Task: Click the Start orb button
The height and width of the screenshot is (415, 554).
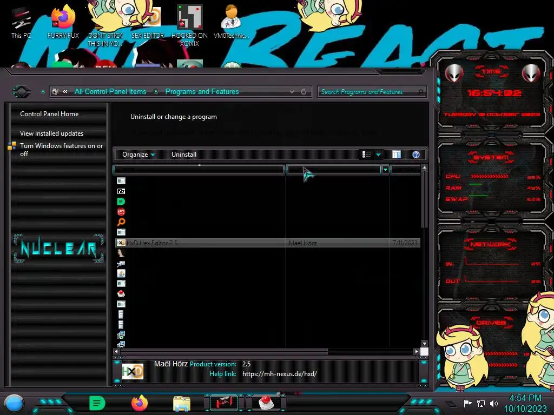Action: coord(14,404)
